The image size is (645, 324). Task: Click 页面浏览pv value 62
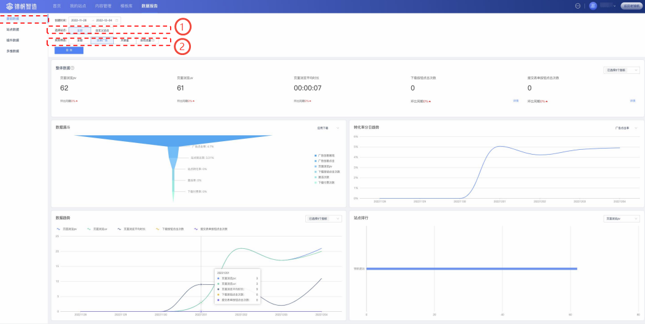[x=64, y=88]
